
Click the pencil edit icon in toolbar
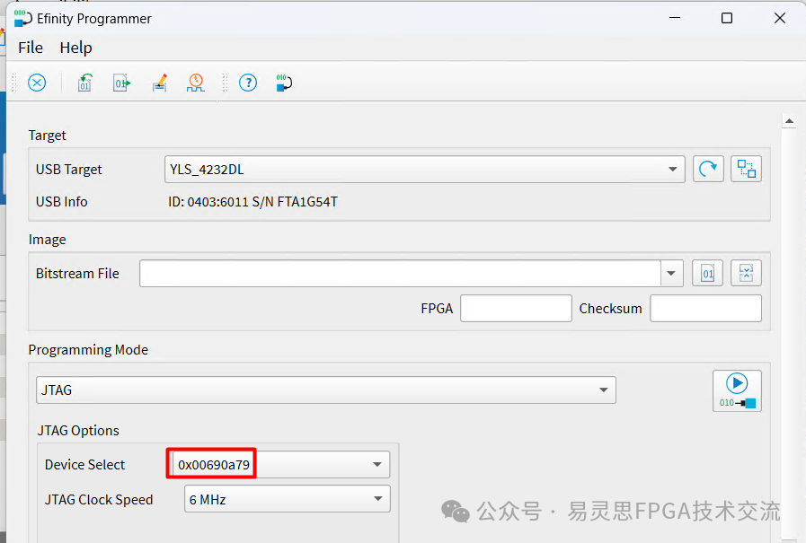pos(159,83)
